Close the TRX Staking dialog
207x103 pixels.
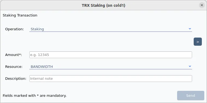tap(202, 5)
